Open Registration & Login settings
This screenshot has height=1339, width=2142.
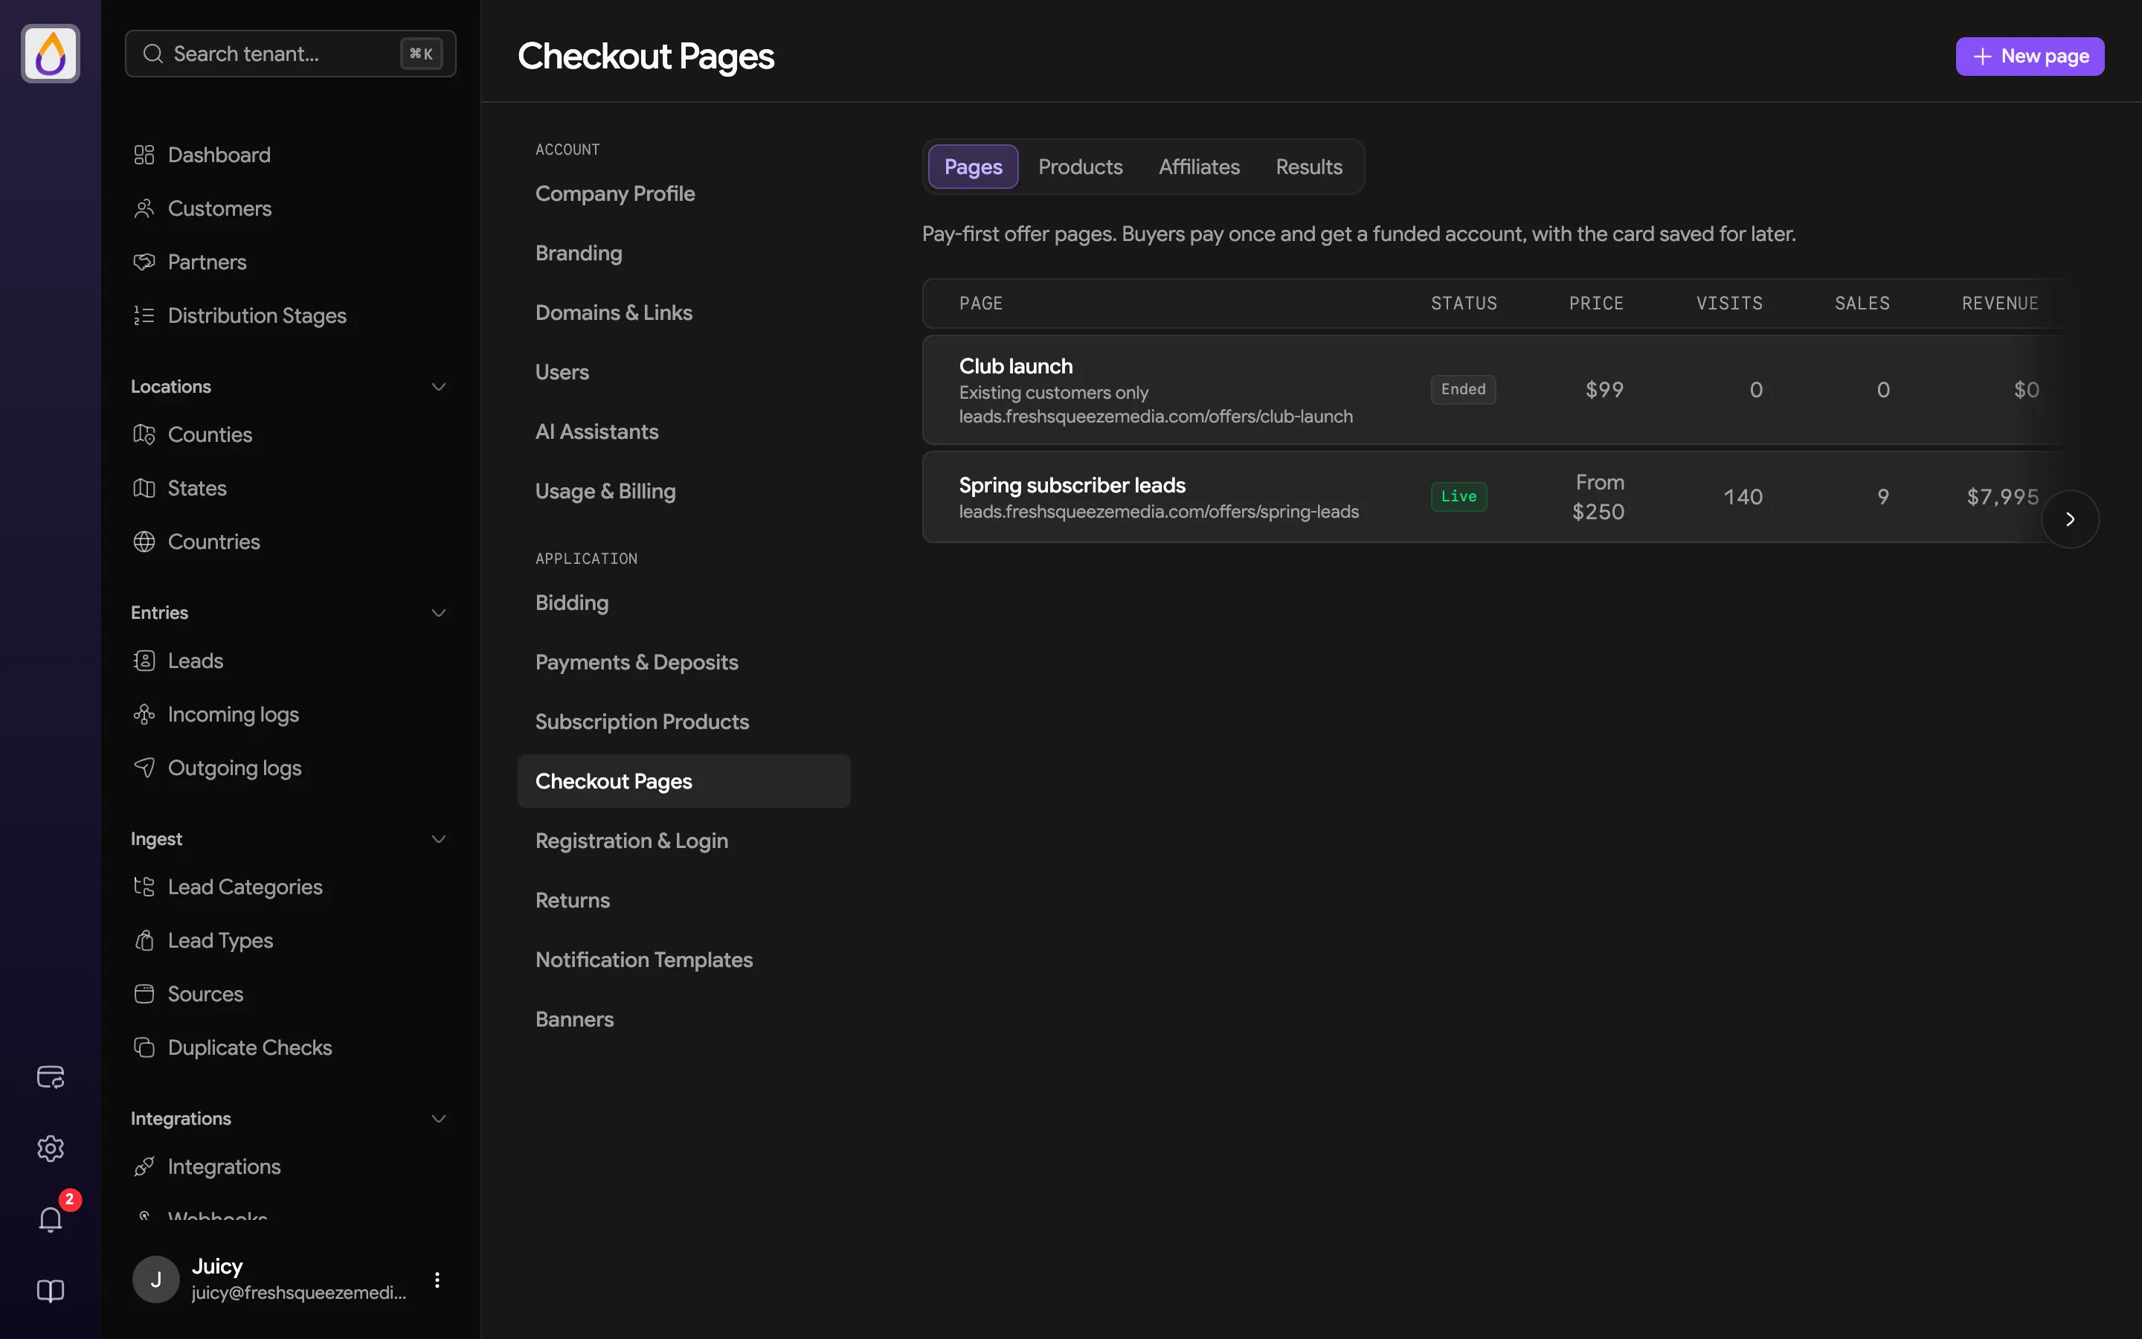684,841
